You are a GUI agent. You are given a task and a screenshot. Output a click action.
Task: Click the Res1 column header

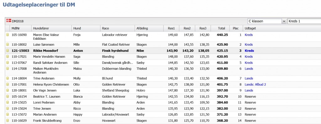(x=171, y=28)
